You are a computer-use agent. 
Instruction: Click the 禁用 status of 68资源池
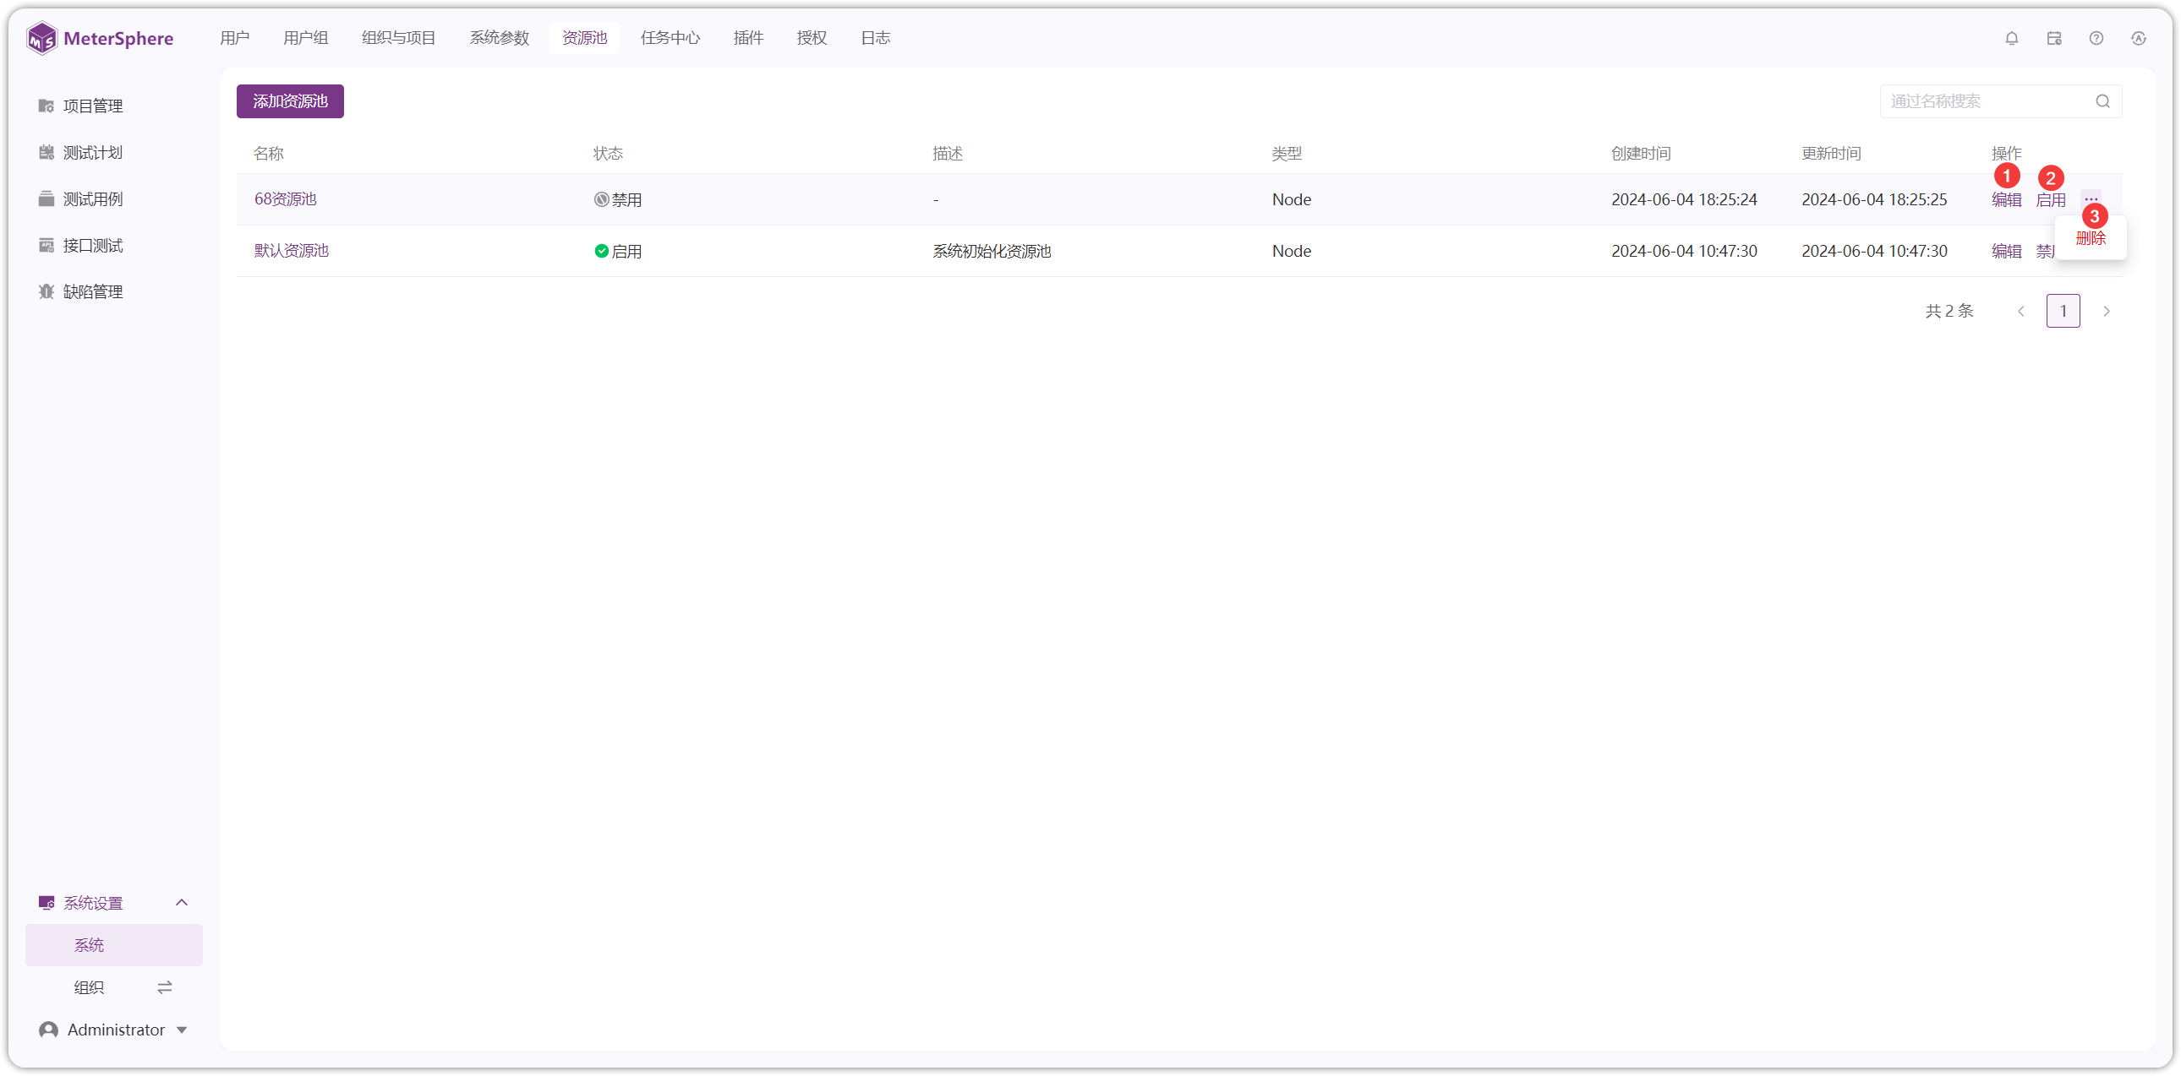click(x=617, y=199)
